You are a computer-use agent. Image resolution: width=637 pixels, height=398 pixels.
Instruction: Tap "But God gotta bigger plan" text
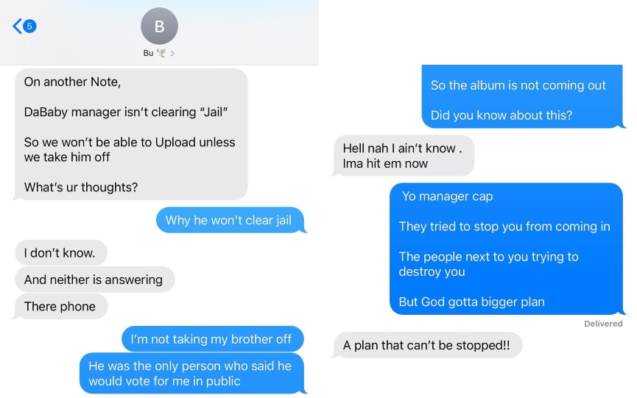tap(471, 302)
